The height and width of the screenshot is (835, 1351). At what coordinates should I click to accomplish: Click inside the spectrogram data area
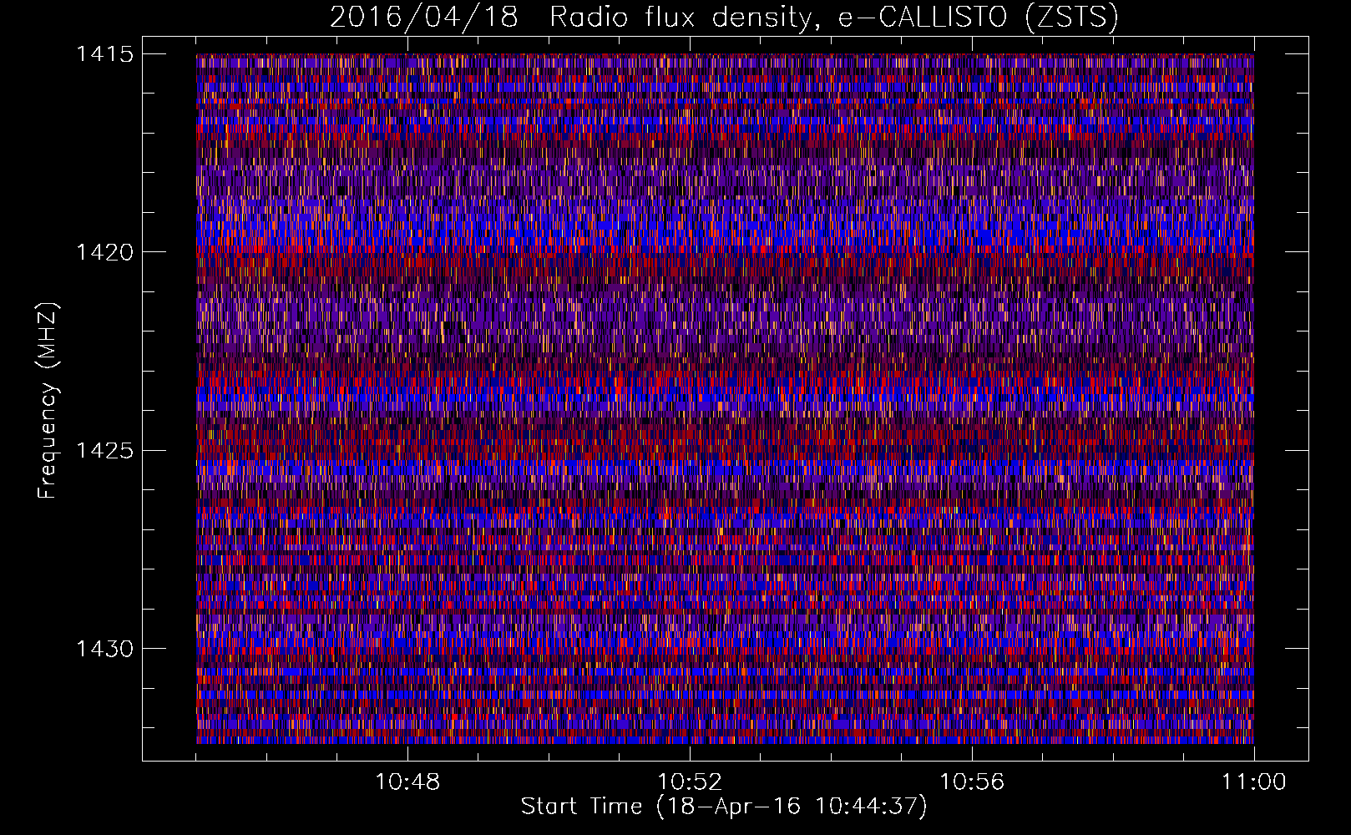point(725,398)
